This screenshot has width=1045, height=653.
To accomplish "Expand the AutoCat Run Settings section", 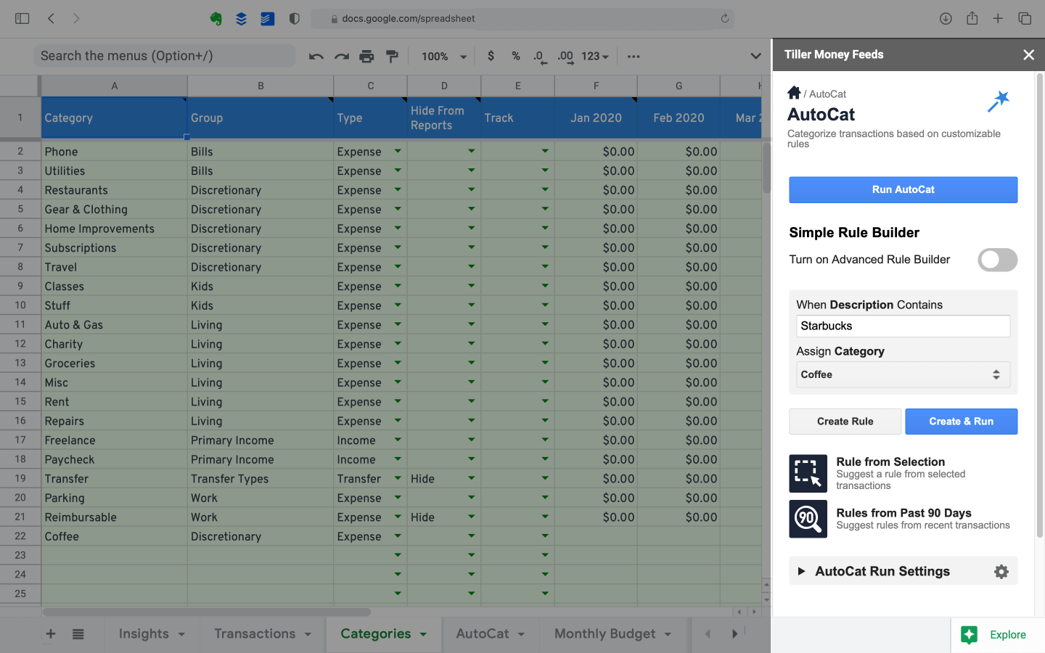I will tap(801, 572).
